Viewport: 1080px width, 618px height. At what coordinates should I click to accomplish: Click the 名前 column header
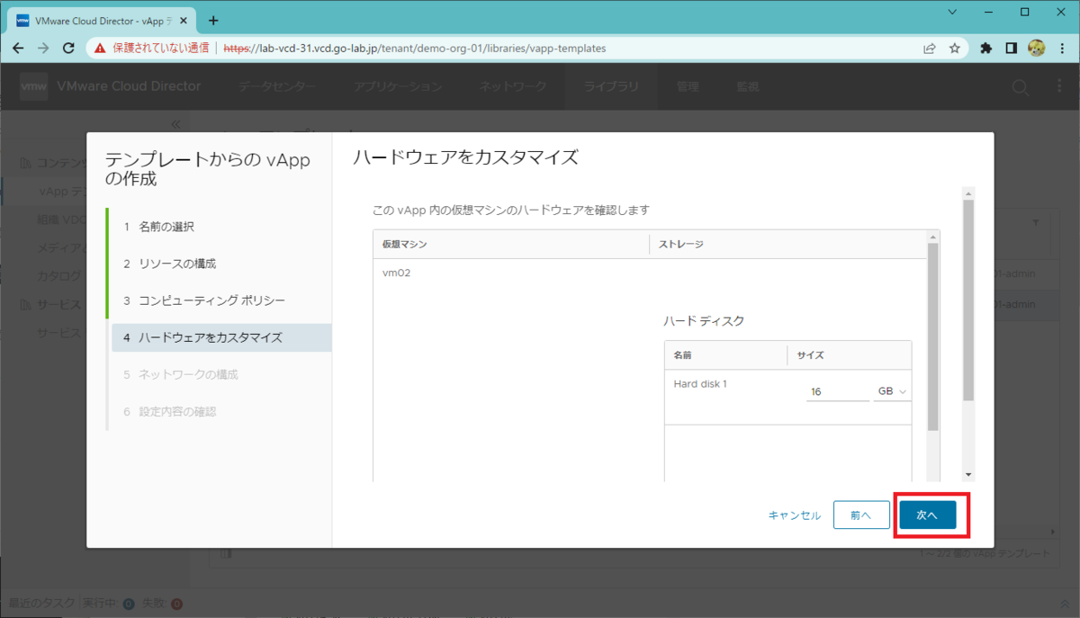click(x=725, y=355)
